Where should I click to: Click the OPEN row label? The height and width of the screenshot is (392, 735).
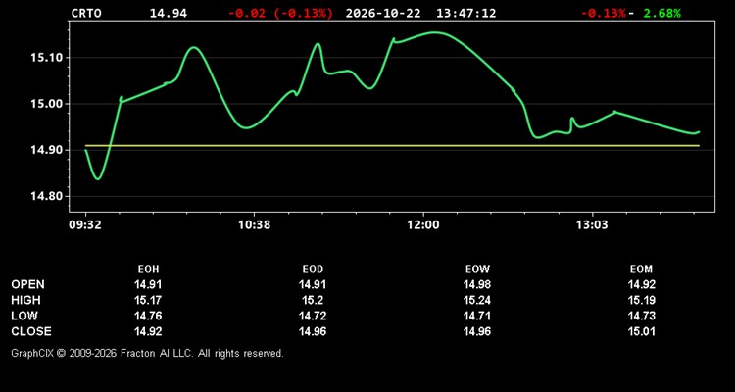[x=28, y=284]
